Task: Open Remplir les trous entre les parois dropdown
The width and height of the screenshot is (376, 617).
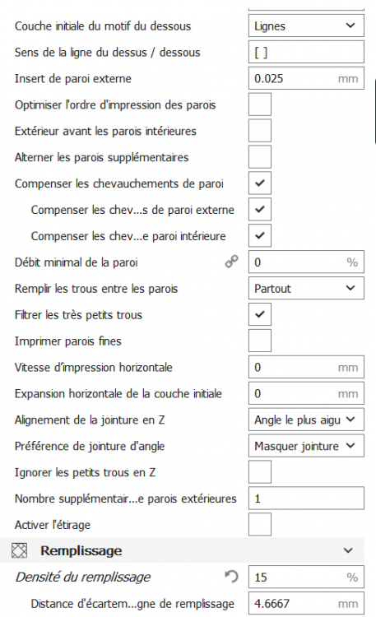Action: pos(306,288)
